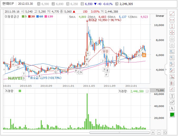Open the L event marker
Viewport: 178px width, 136px height.
pyautogui.click(x=87, y=64)
